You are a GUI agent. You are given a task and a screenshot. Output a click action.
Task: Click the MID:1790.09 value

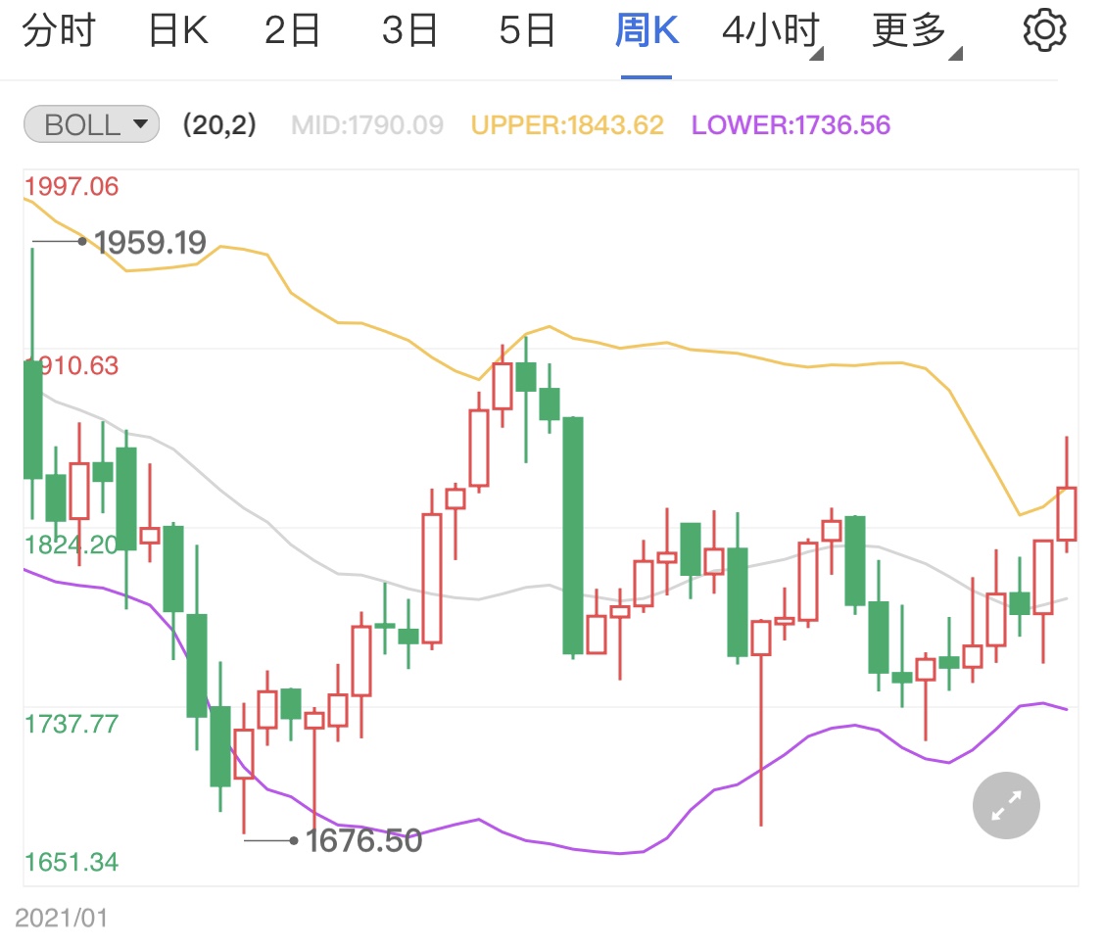point(367,125)
